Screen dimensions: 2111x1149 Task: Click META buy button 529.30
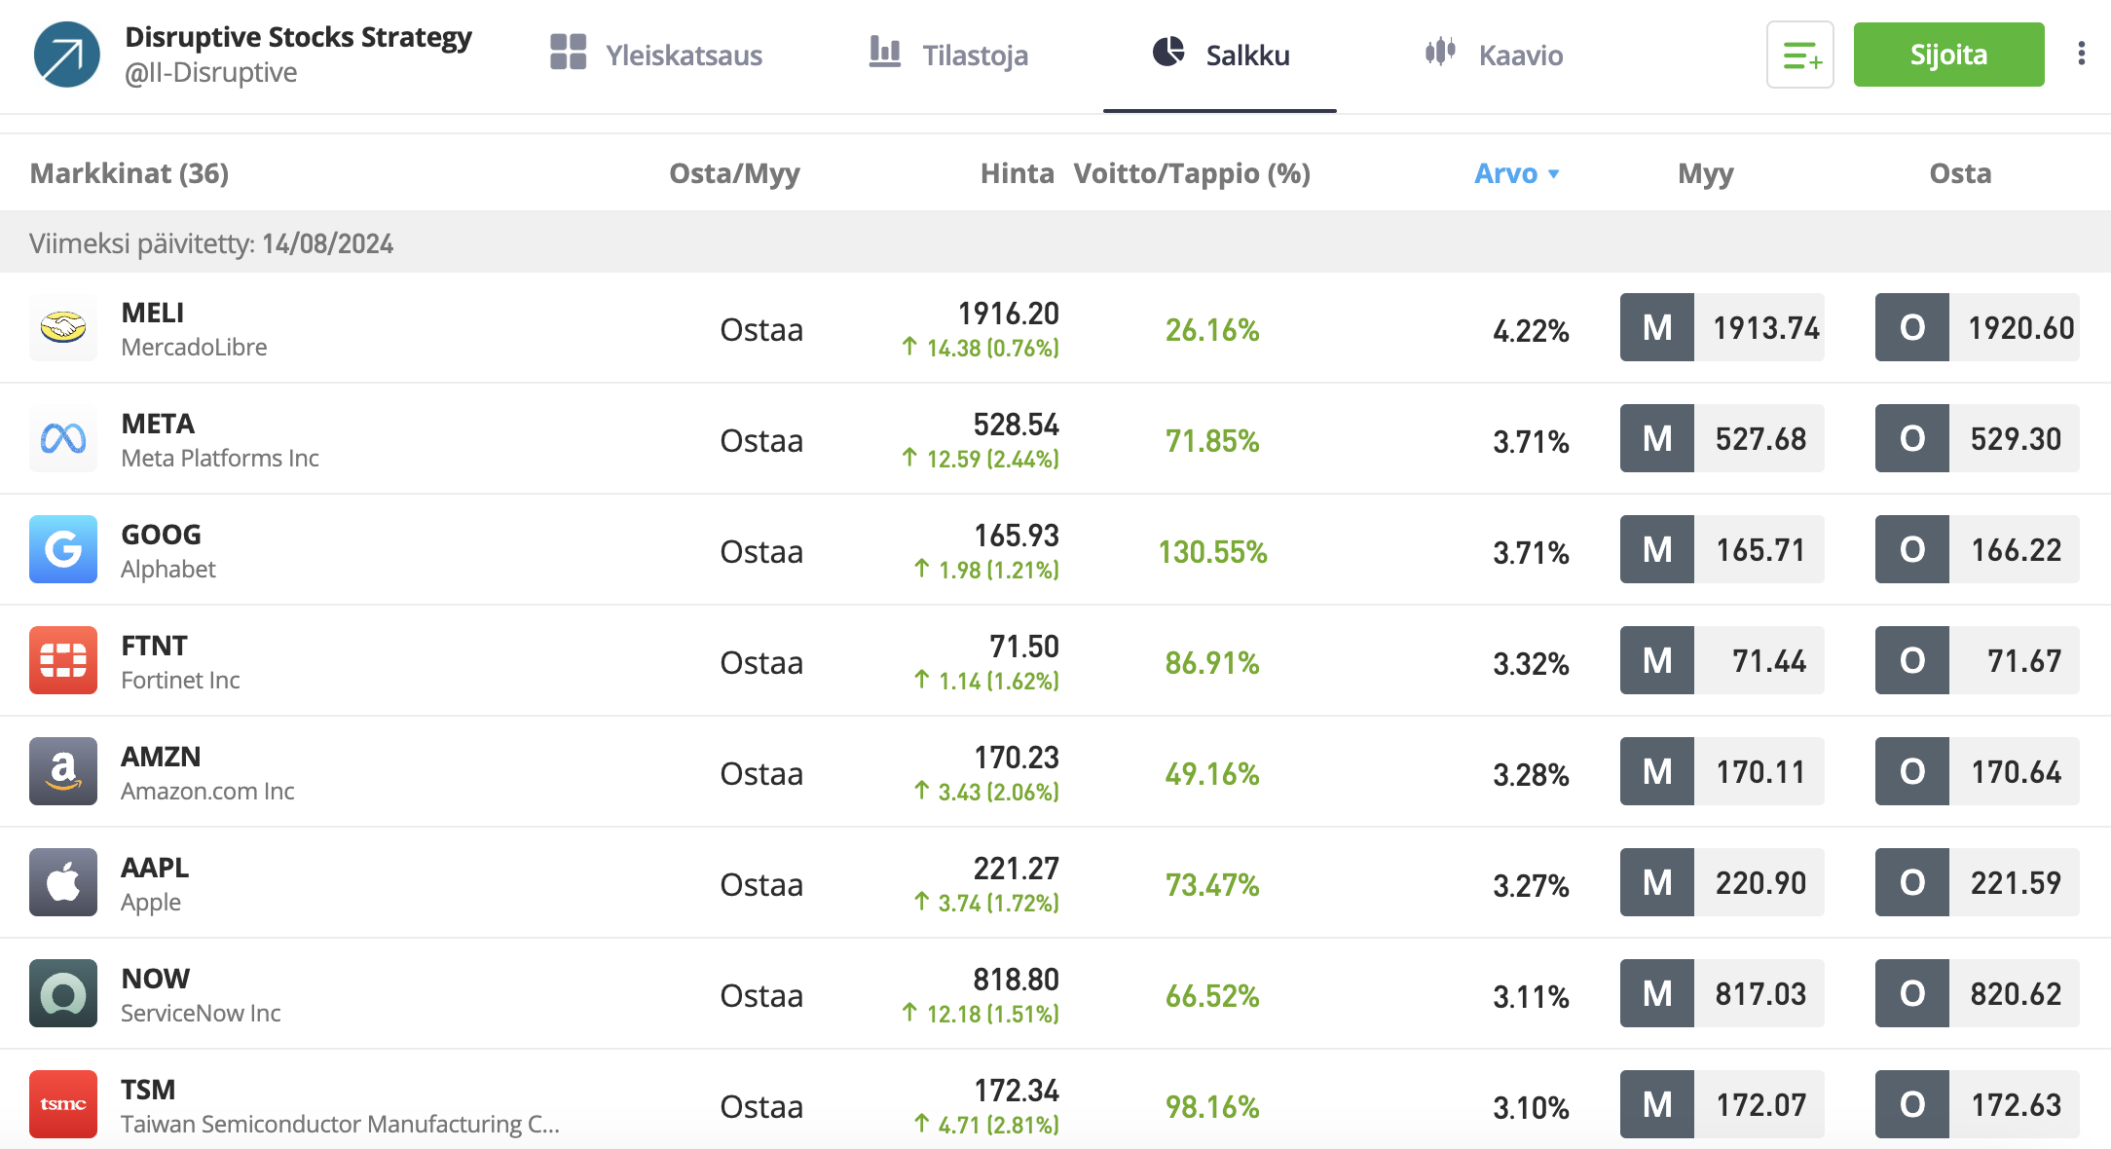1978,438
